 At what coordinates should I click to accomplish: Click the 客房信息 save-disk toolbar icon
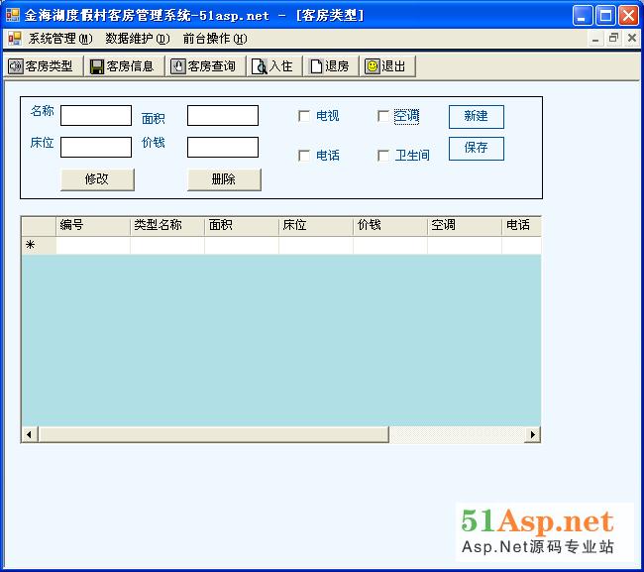pyautogui.click(x=96, y=66)
